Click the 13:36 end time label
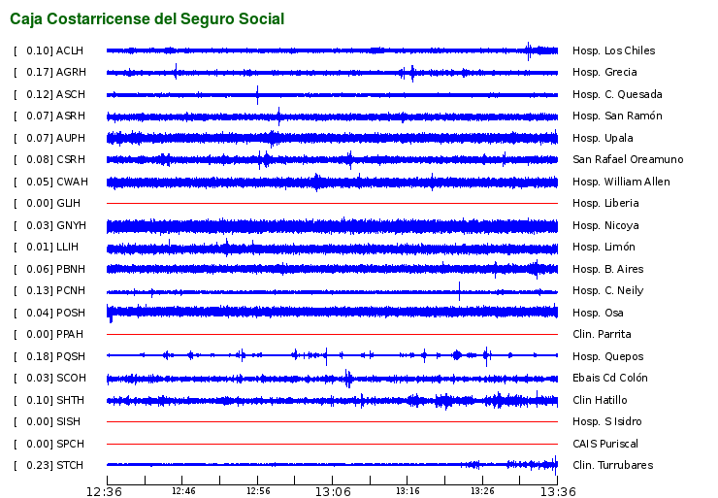Viewport: 718px width, 498px height. 558,492
